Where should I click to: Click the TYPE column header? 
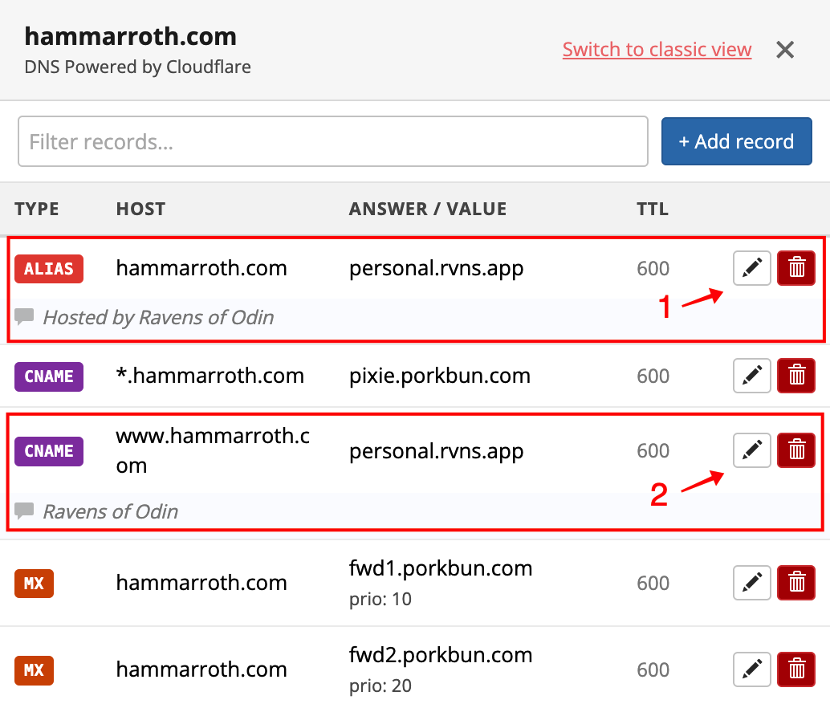[x=37, y=210]
